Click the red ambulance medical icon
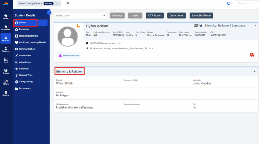 click(252, 55)
